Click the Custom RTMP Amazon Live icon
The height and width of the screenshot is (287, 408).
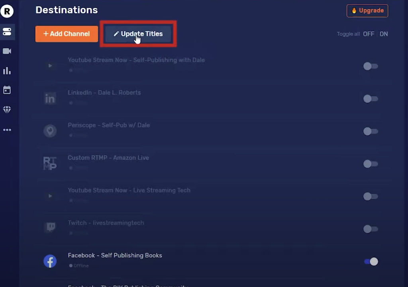[50, 163]
